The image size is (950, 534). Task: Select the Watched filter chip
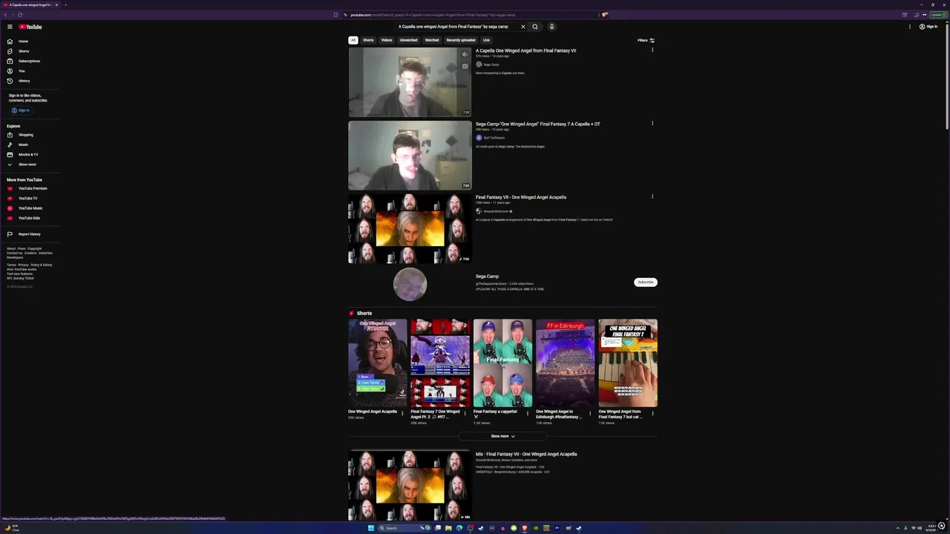tap(432, 40)
